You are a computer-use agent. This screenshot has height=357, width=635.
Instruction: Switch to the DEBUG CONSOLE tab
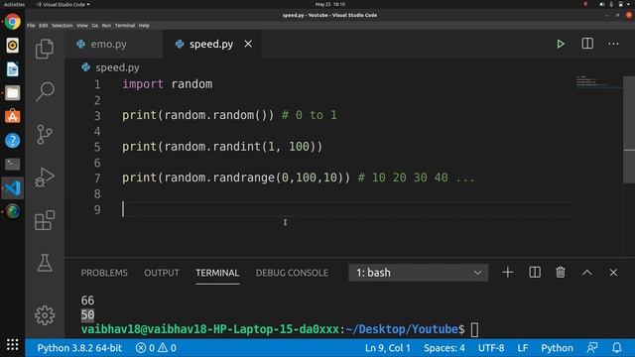(292, 273)
